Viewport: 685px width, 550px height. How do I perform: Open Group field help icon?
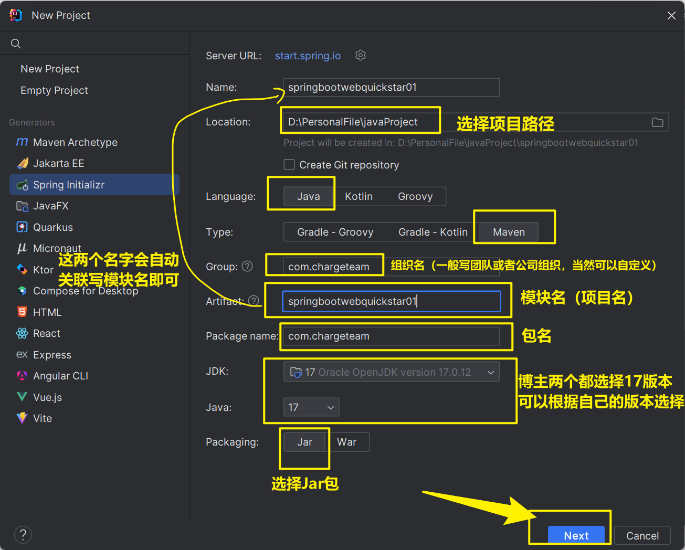click(x=247, y=267)
